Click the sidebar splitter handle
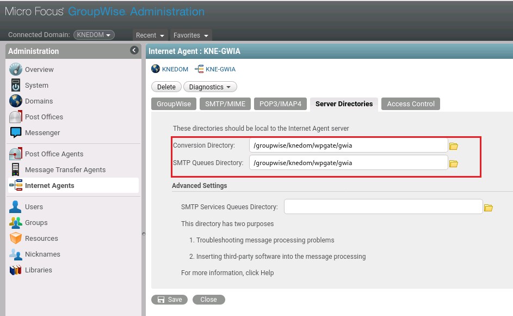Image resolution: width=513 pixels, height=316 pixels. point(143,234)
